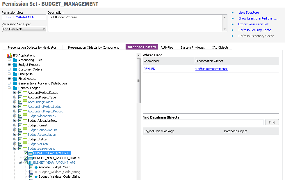
Task: Click the IFS Applications root icon
Action: pos(9,55)
